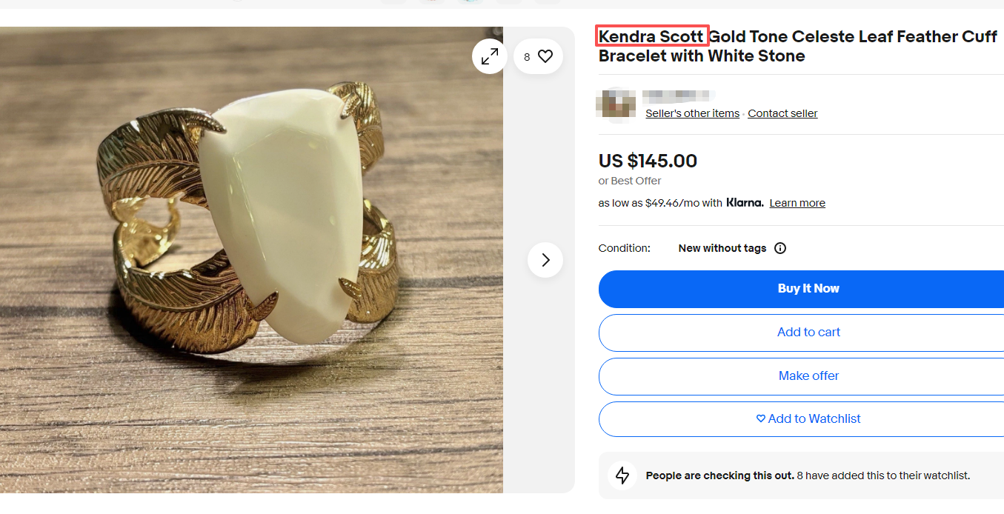Screen dimensions: 1004x514
Task: Click the Contact seller link
Action: pos(782,113)
